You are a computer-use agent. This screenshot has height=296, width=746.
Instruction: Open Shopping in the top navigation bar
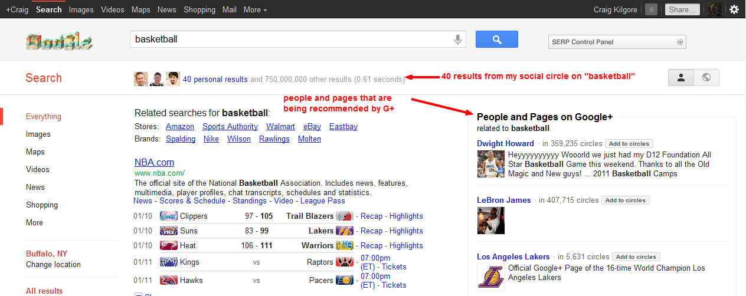[x=199, y=9]
